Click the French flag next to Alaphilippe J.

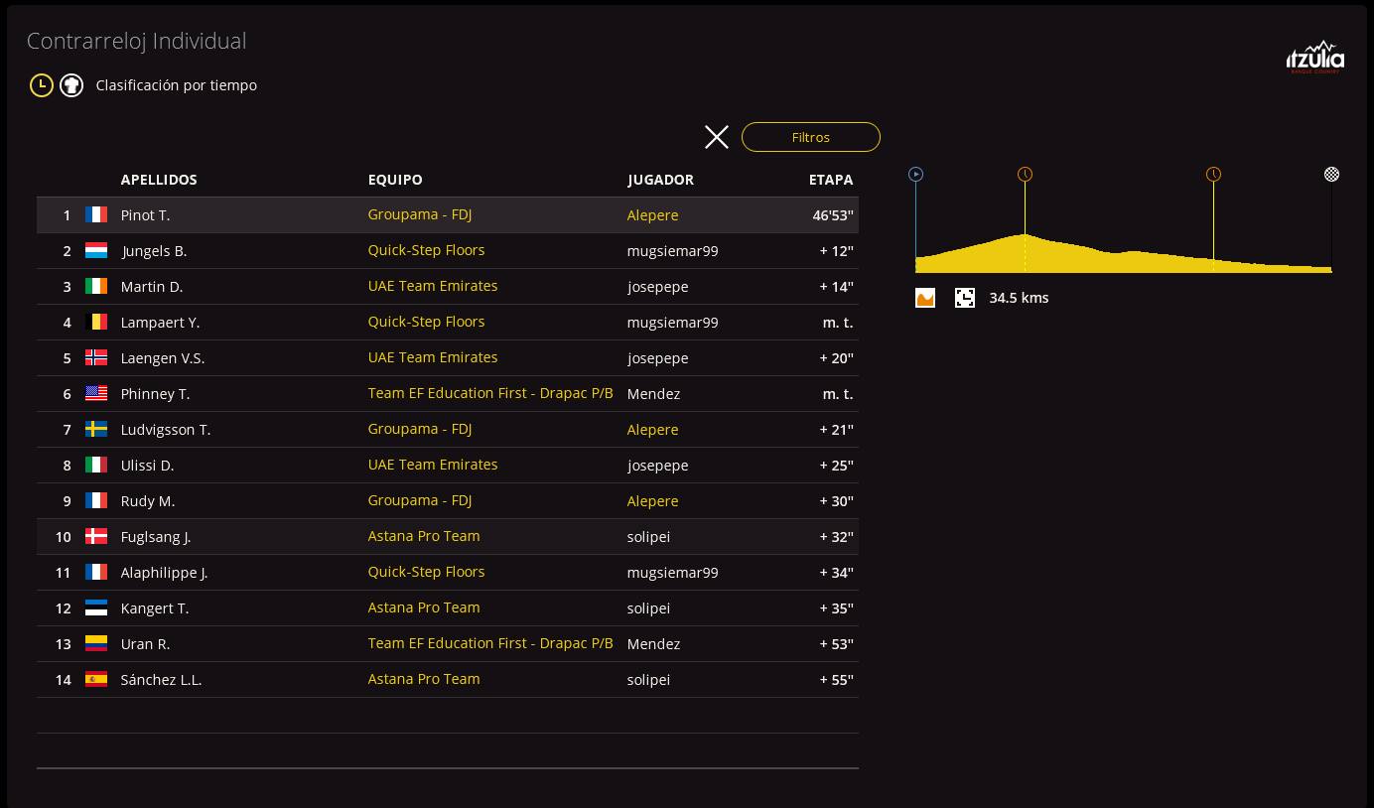[x=96, y=572]
